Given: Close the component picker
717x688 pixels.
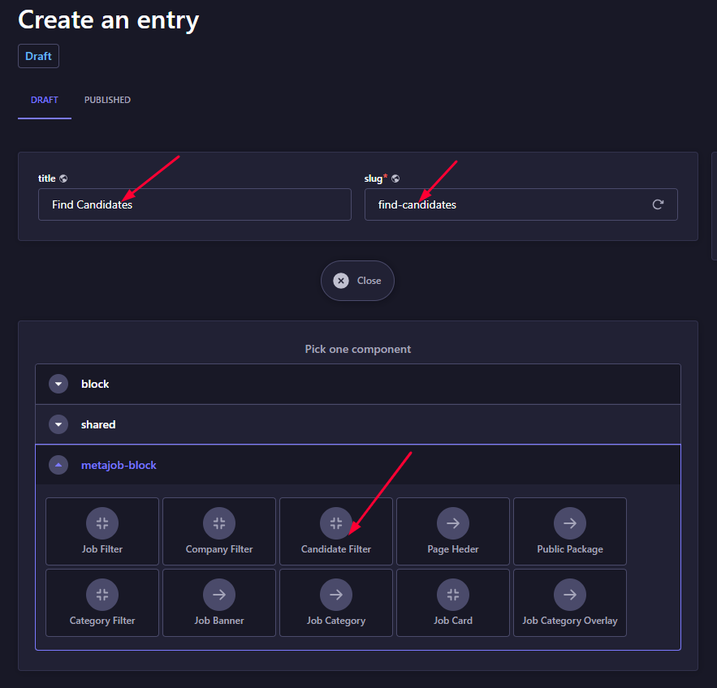Looking at the screenshot, I should (x=357, y=281).
